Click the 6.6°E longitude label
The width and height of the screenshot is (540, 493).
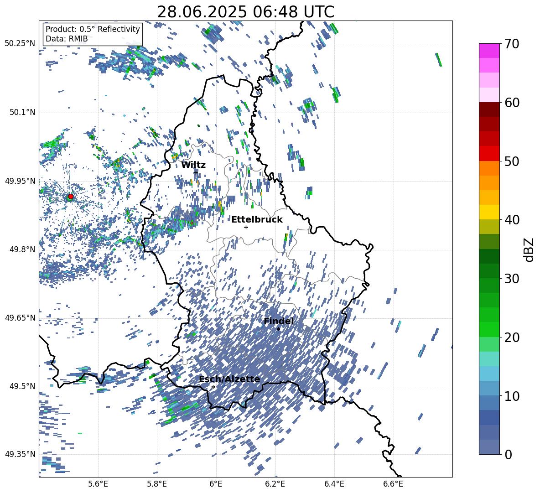pyautogui.click(x=393, y=484)
